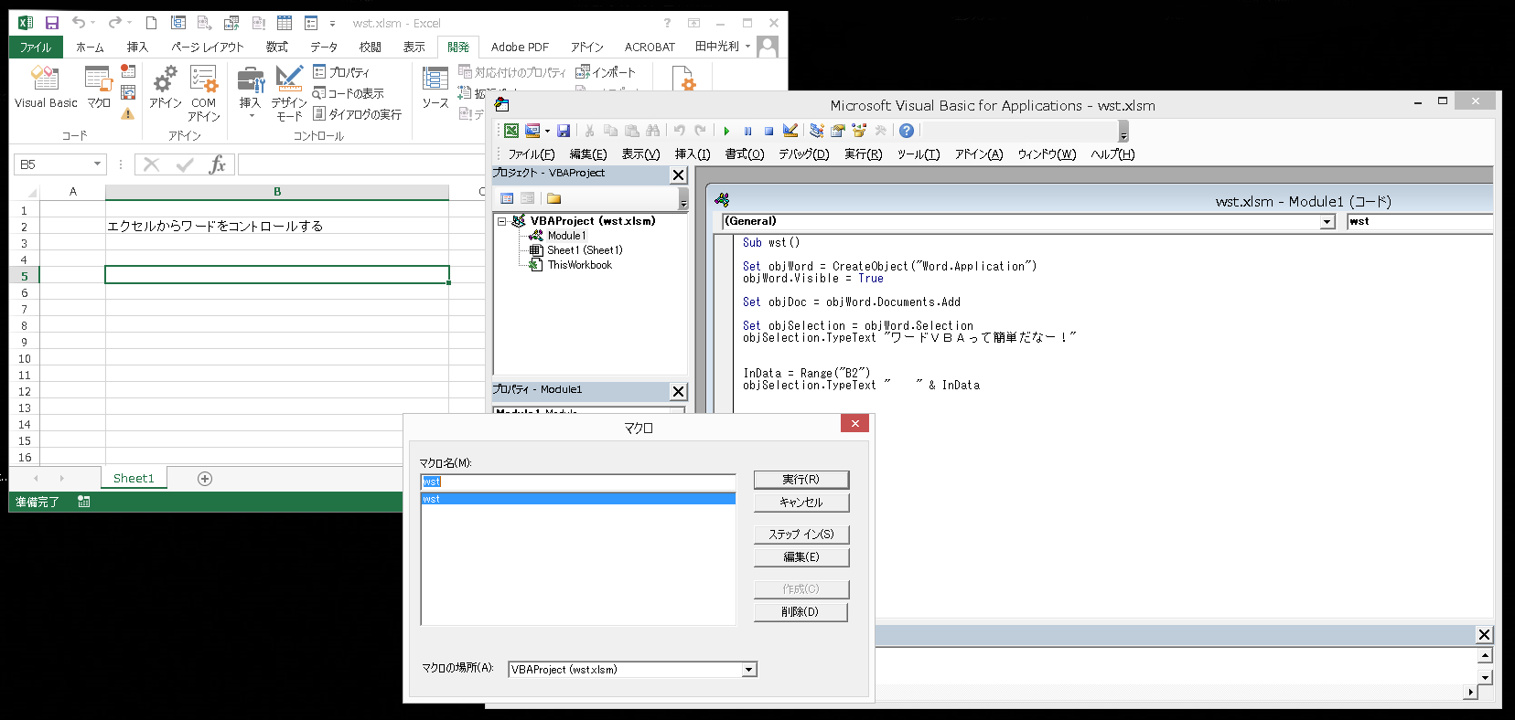Viewport: 1515px width, 720px height.
Task: Open the Visual Basic editor from the ribbon
Action: 46,88
